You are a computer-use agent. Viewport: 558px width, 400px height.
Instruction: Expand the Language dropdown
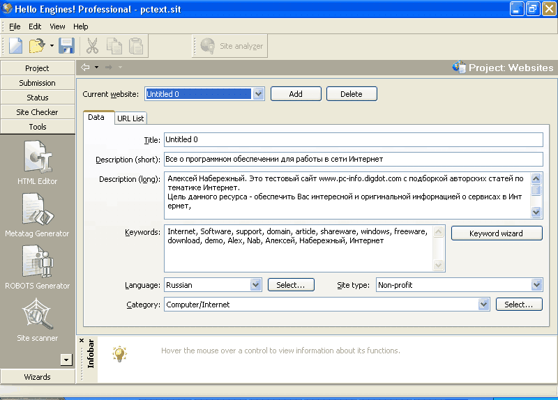pos(255,285)
